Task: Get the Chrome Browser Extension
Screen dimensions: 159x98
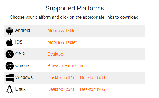Action: click(65, 66)
